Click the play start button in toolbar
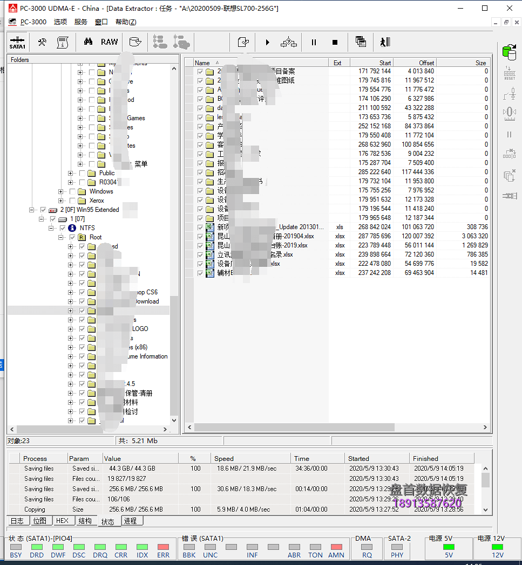The width and height of the screenshot is (522, 565). coord(267,42)
